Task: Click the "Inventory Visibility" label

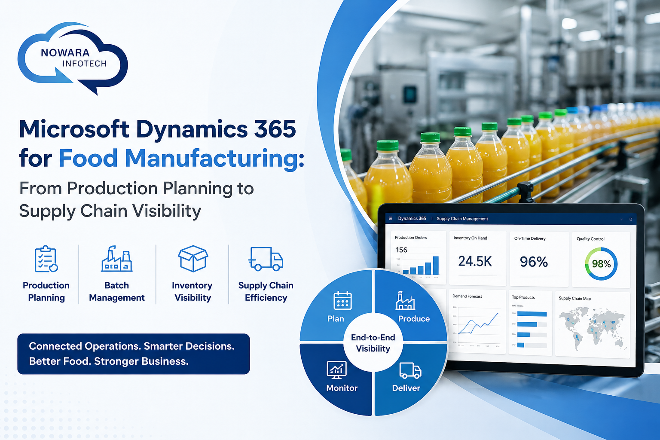Action: tap(192, 291)
